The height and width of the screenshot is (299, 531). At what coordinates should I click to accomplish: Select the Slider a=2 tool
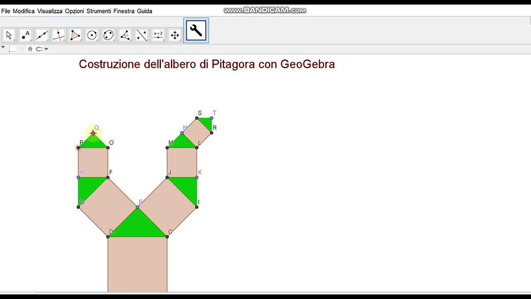coord(158,35)
